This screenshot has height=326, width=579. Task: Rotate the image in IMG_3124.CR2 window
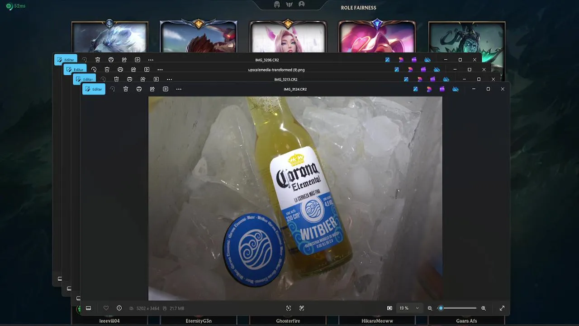point(113,89)
